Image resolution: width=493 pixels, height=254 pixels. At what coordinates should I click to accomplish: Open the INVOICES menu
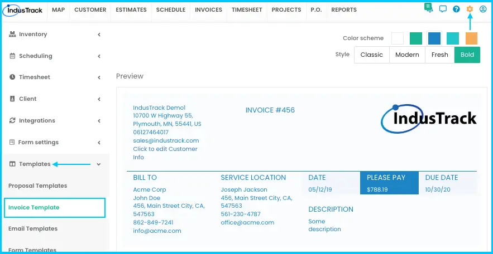208,10
